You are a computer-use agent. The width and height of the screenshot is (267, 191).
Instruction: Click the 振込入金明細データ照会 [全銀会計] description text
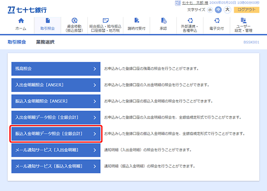pyautogui.click(x=174, y=134)
